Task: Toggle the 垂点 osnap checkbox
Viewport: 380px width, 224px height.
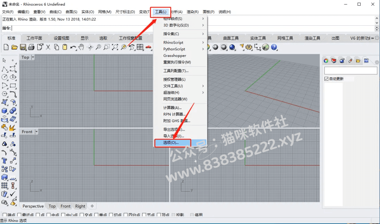Action: [96, 215]
